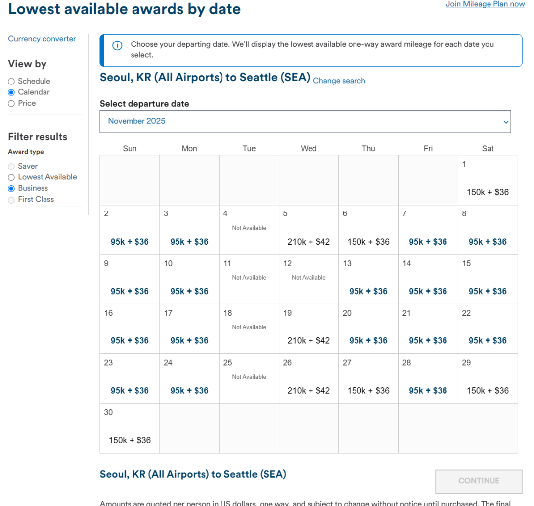Select the Schedule view radio button

(11, 81)
